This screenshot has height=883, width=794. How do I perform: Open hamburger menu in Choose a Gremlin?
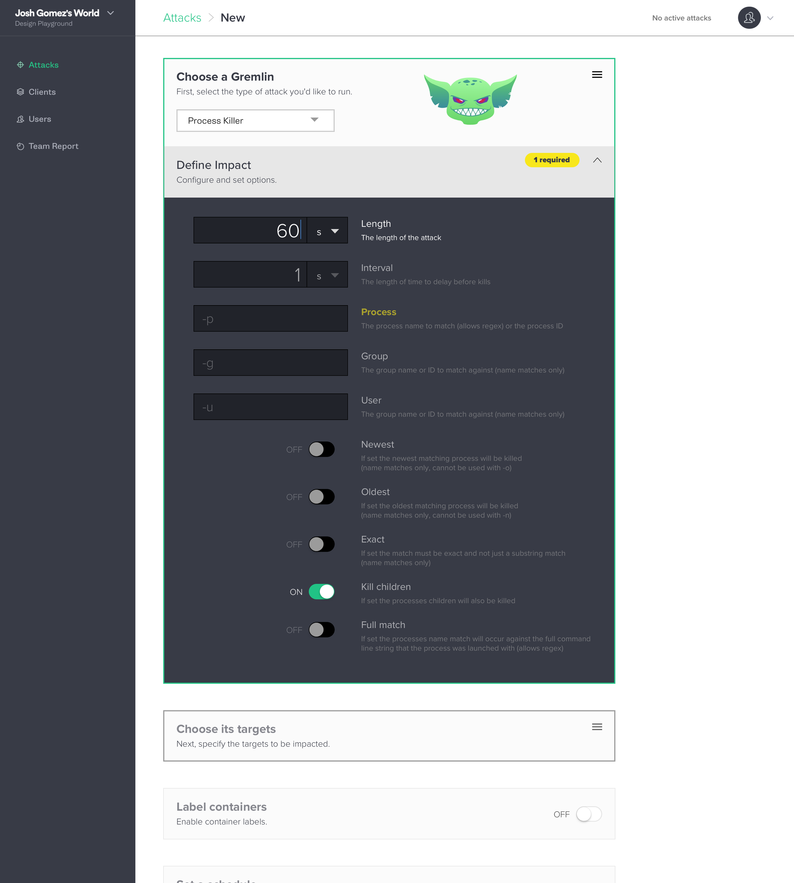point(597,75)
